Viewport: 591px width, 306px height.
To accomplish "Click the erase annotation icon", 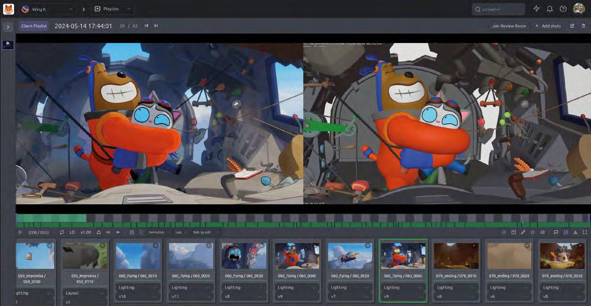I will 543,232.
